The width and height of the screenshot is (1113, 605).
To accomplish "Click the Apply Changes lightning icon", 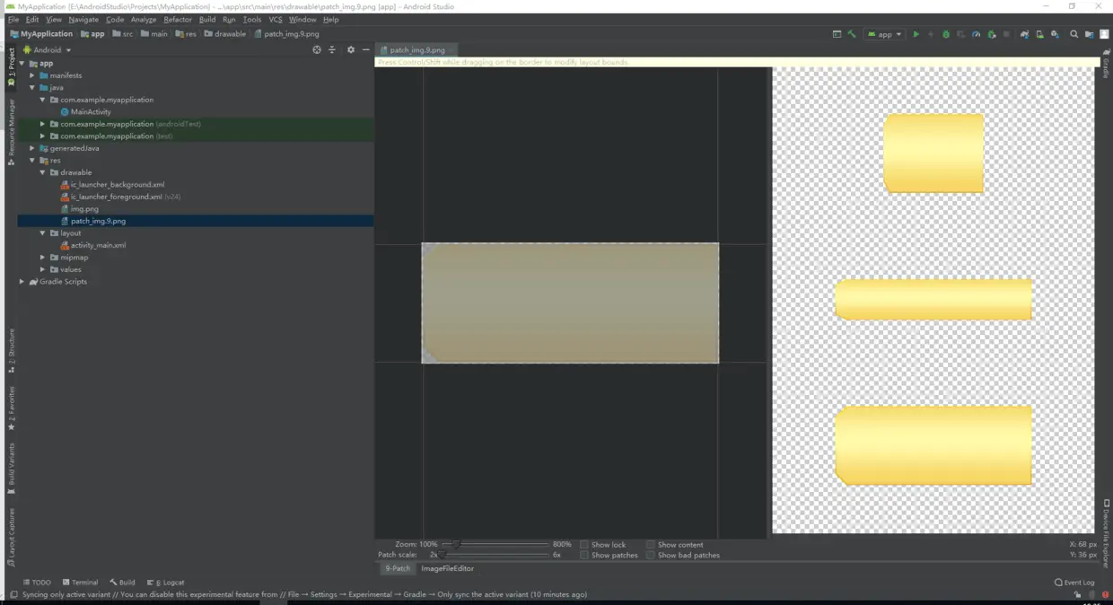I will (931, 34).
